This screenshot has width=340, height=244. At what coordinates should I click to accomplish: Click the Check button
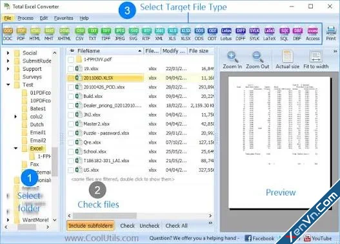coord(128,226)
